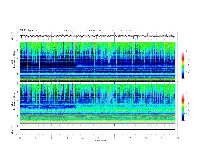Click the upper colour bar beside ch.1

[183, 65]
